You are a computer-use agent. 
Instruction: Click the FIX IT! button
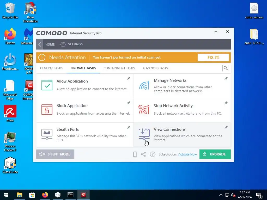click(213, 58)
